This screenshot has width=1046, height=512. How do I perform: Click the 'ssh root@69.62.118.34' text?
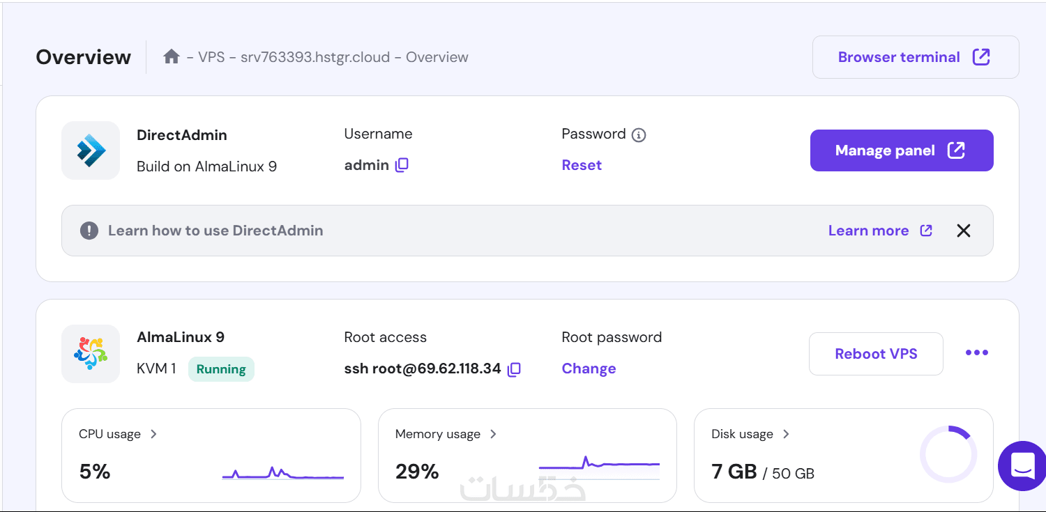pyautogui.click(x=423, y=369)
